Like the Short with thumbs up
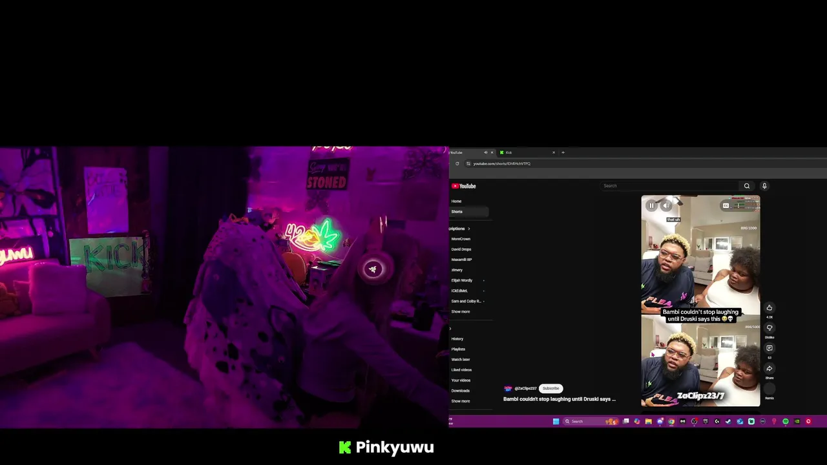This screenshot has width=827, height=465. point(769,307)
